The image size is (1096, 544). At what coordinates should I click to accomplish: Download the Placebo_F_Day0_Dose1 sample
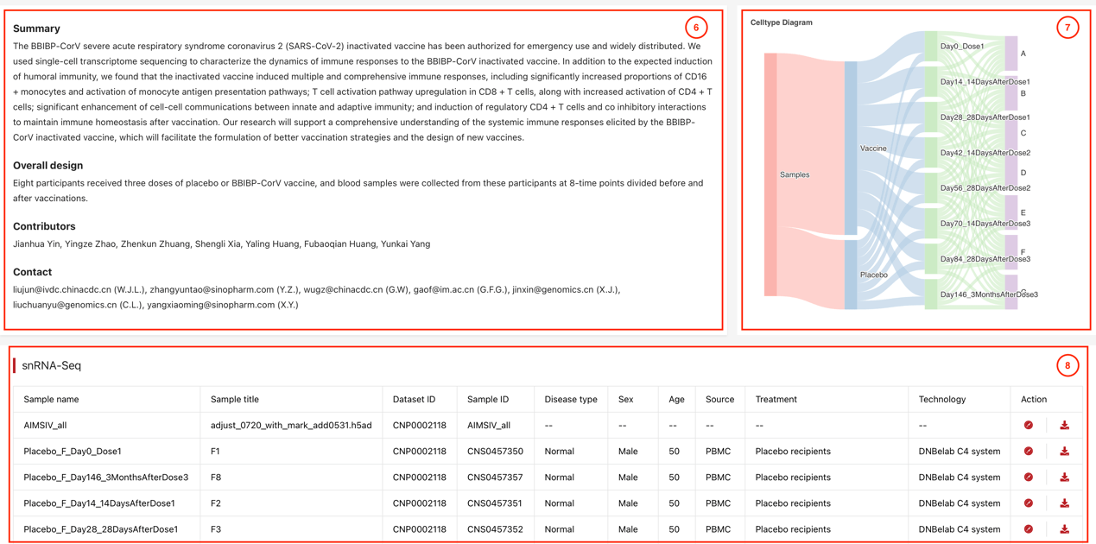(x=1064, y=451)
